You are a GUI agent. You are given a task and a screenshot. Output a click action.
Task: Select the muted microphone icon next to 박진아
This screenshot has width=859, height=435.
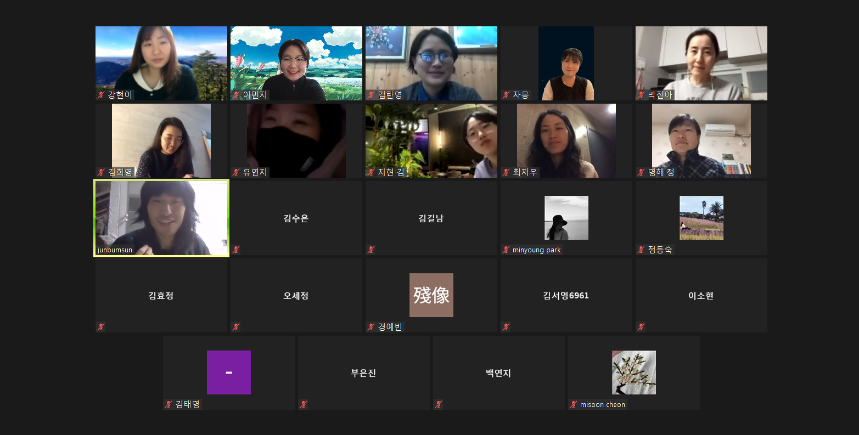click(x=641, y=95)
